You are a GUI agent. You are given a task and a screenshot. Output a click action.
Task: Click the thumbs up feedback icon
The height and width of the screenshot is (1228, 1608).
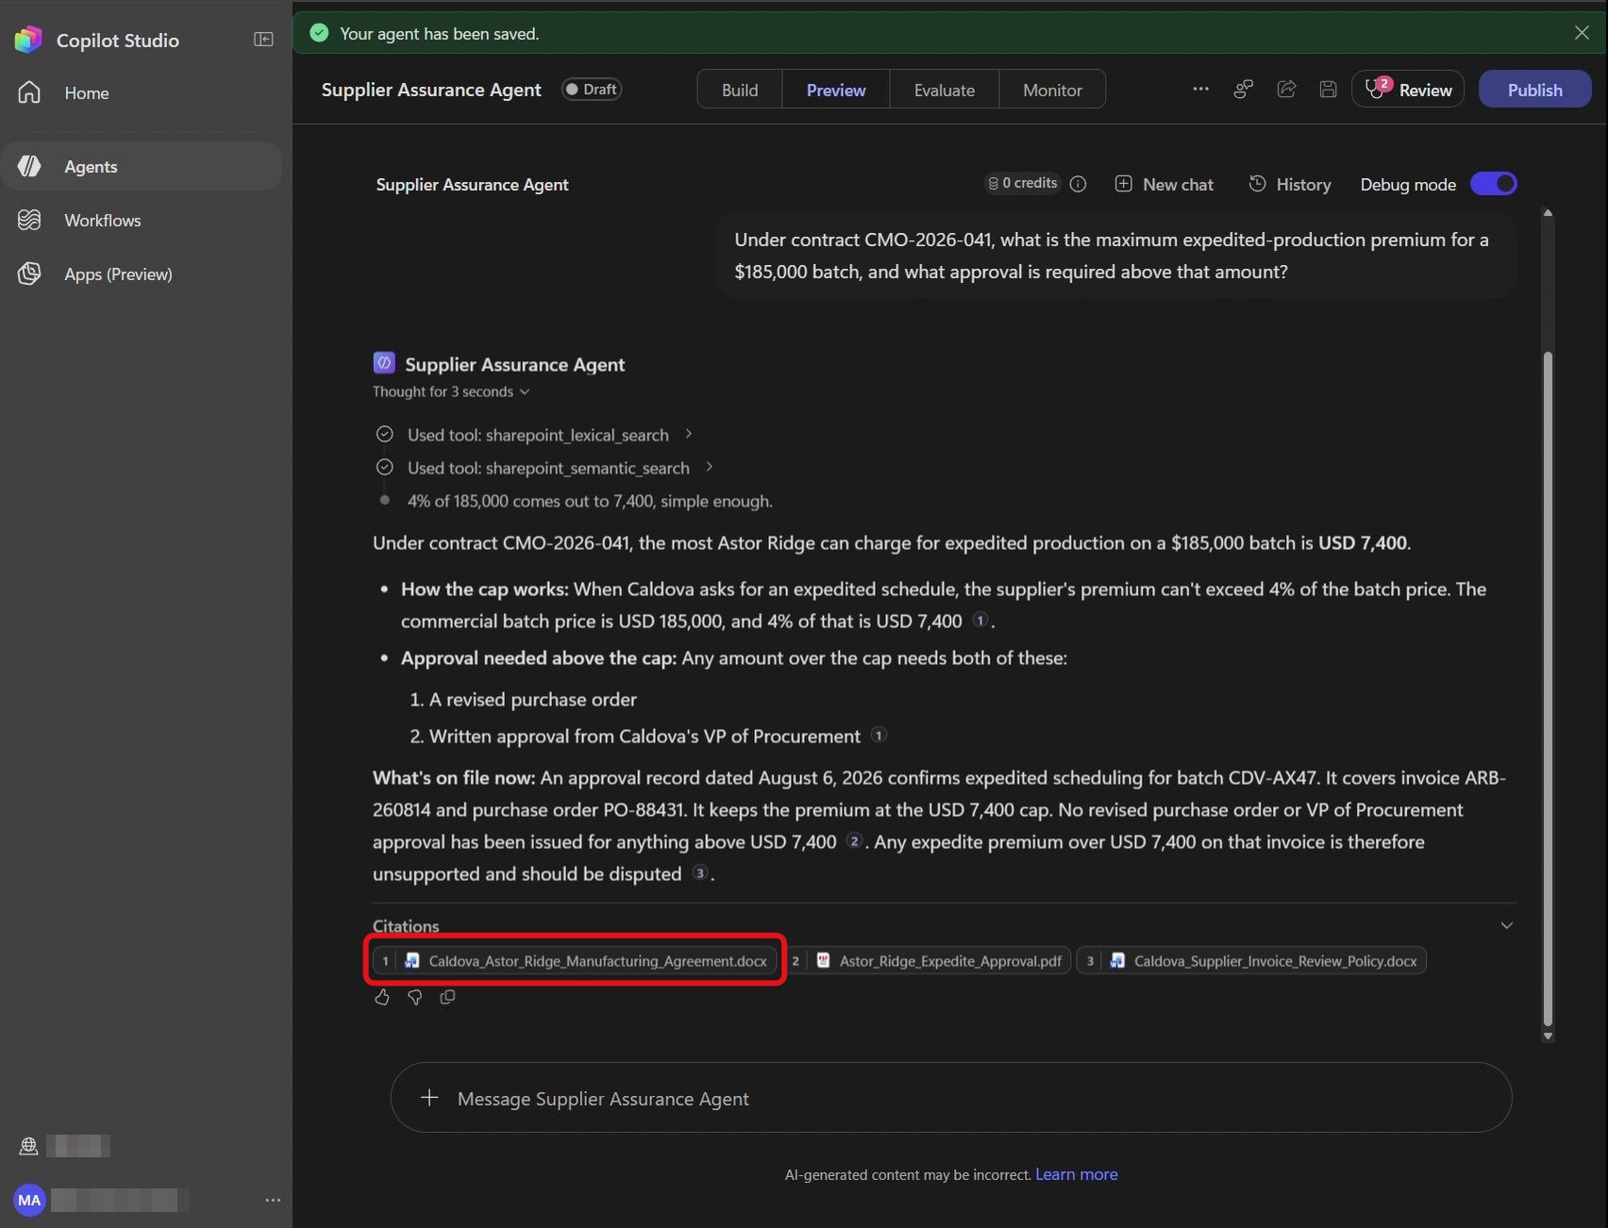381,997
